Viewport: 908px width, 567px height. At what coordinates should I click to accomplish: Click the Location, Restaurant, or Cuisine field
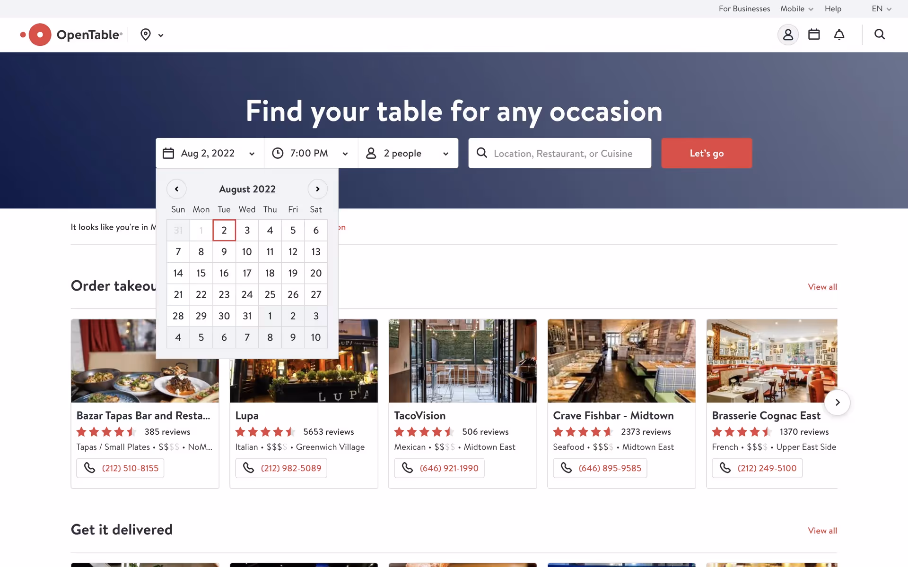(563, 153)
